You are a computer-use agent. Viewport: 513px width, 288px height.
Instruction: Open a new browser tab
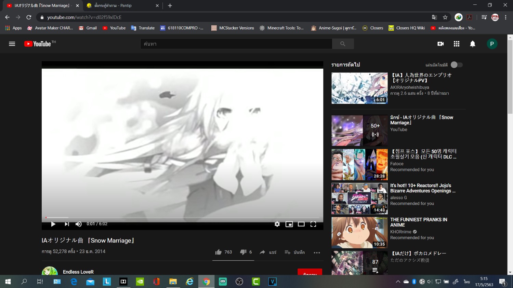click(x=170, y=5)
